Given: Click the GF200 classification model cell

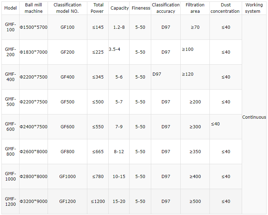Looking at the screenshot, I should (67, 52).
